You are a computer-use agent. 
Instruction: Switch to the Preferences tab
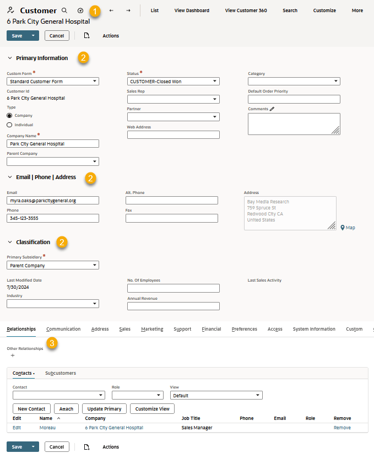point(245,329)
